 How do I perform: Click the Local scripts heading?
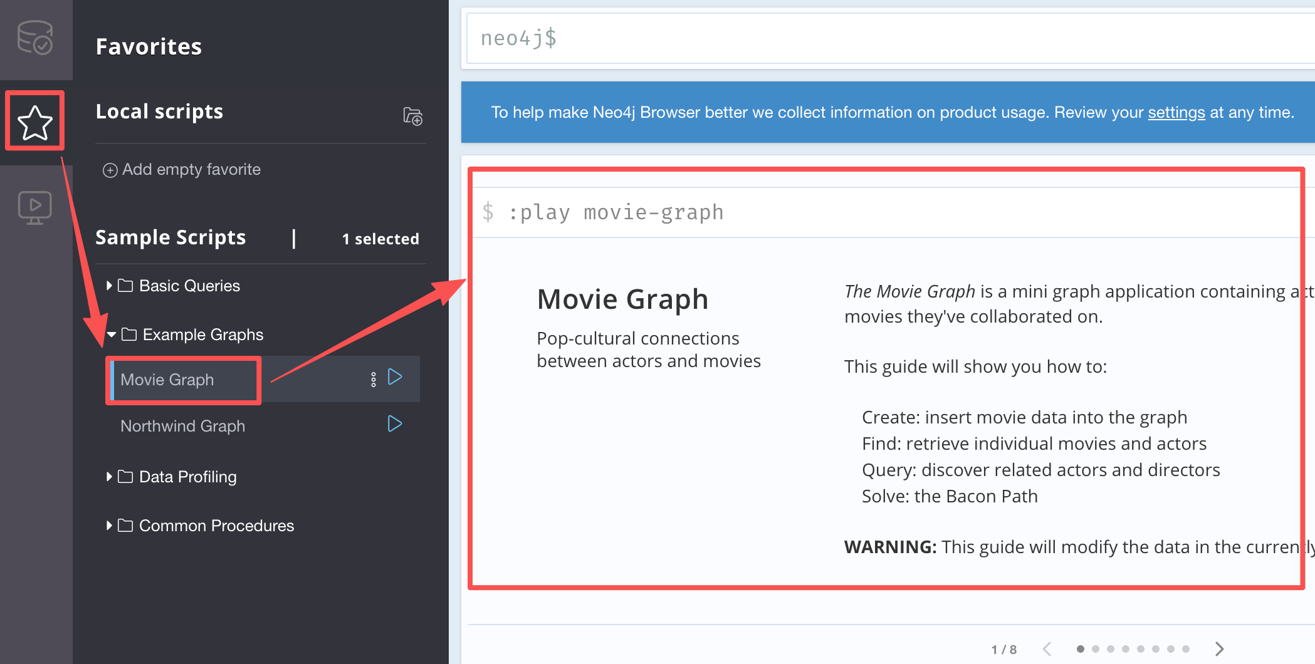[x=159, y=112]
